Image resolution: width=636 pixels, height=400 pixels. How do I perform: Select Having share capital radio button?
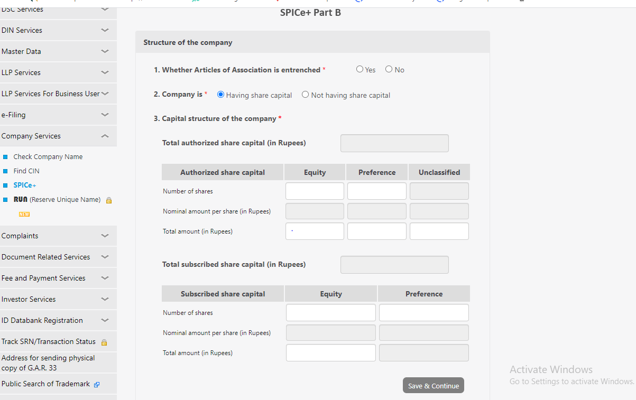point(221,95)
